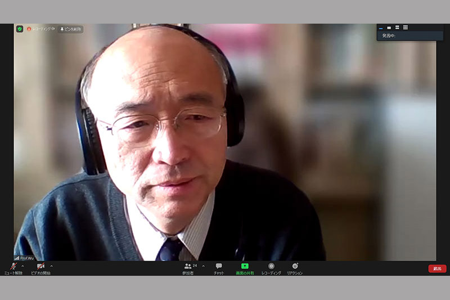Unmute microphone via ミュート解除

[x=13, y=268]
